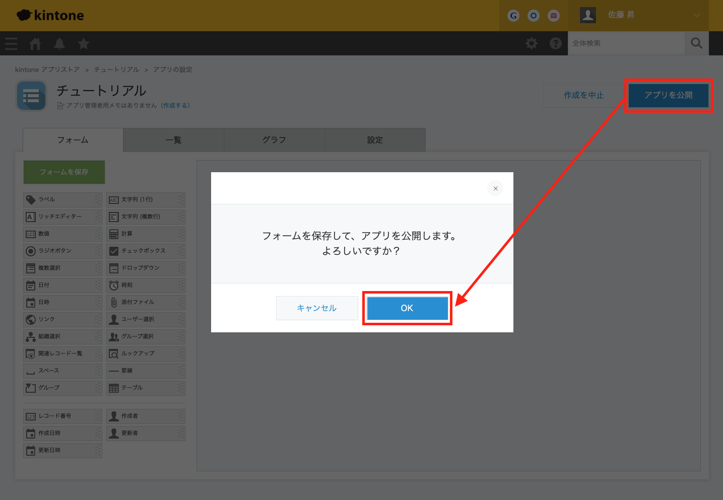Open the help question mark icon
This screenshot has width=723, height=500.
point(555,44)
